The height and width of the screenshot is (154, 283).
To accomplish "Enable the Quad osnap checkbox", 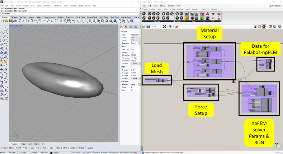I will 55,148.
